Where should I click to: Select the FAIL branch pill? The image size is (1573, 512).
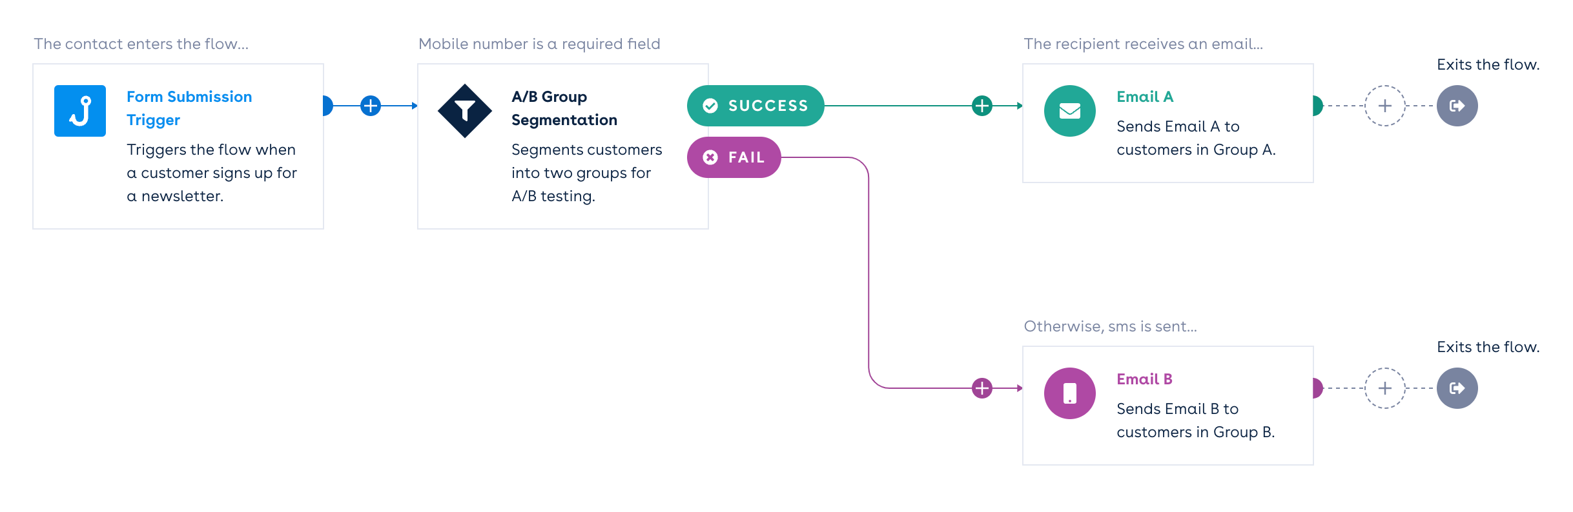click(x=734, y=157)
